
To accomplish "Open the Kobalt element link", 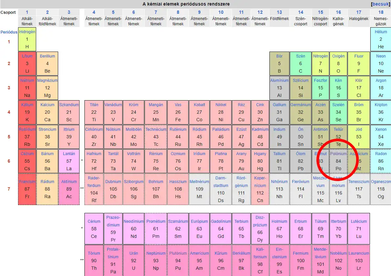I will pos(199,105).
